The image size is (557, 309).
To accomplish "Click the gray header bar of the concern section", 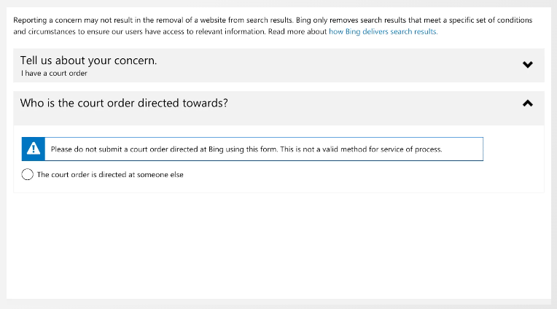I will 278,66.
